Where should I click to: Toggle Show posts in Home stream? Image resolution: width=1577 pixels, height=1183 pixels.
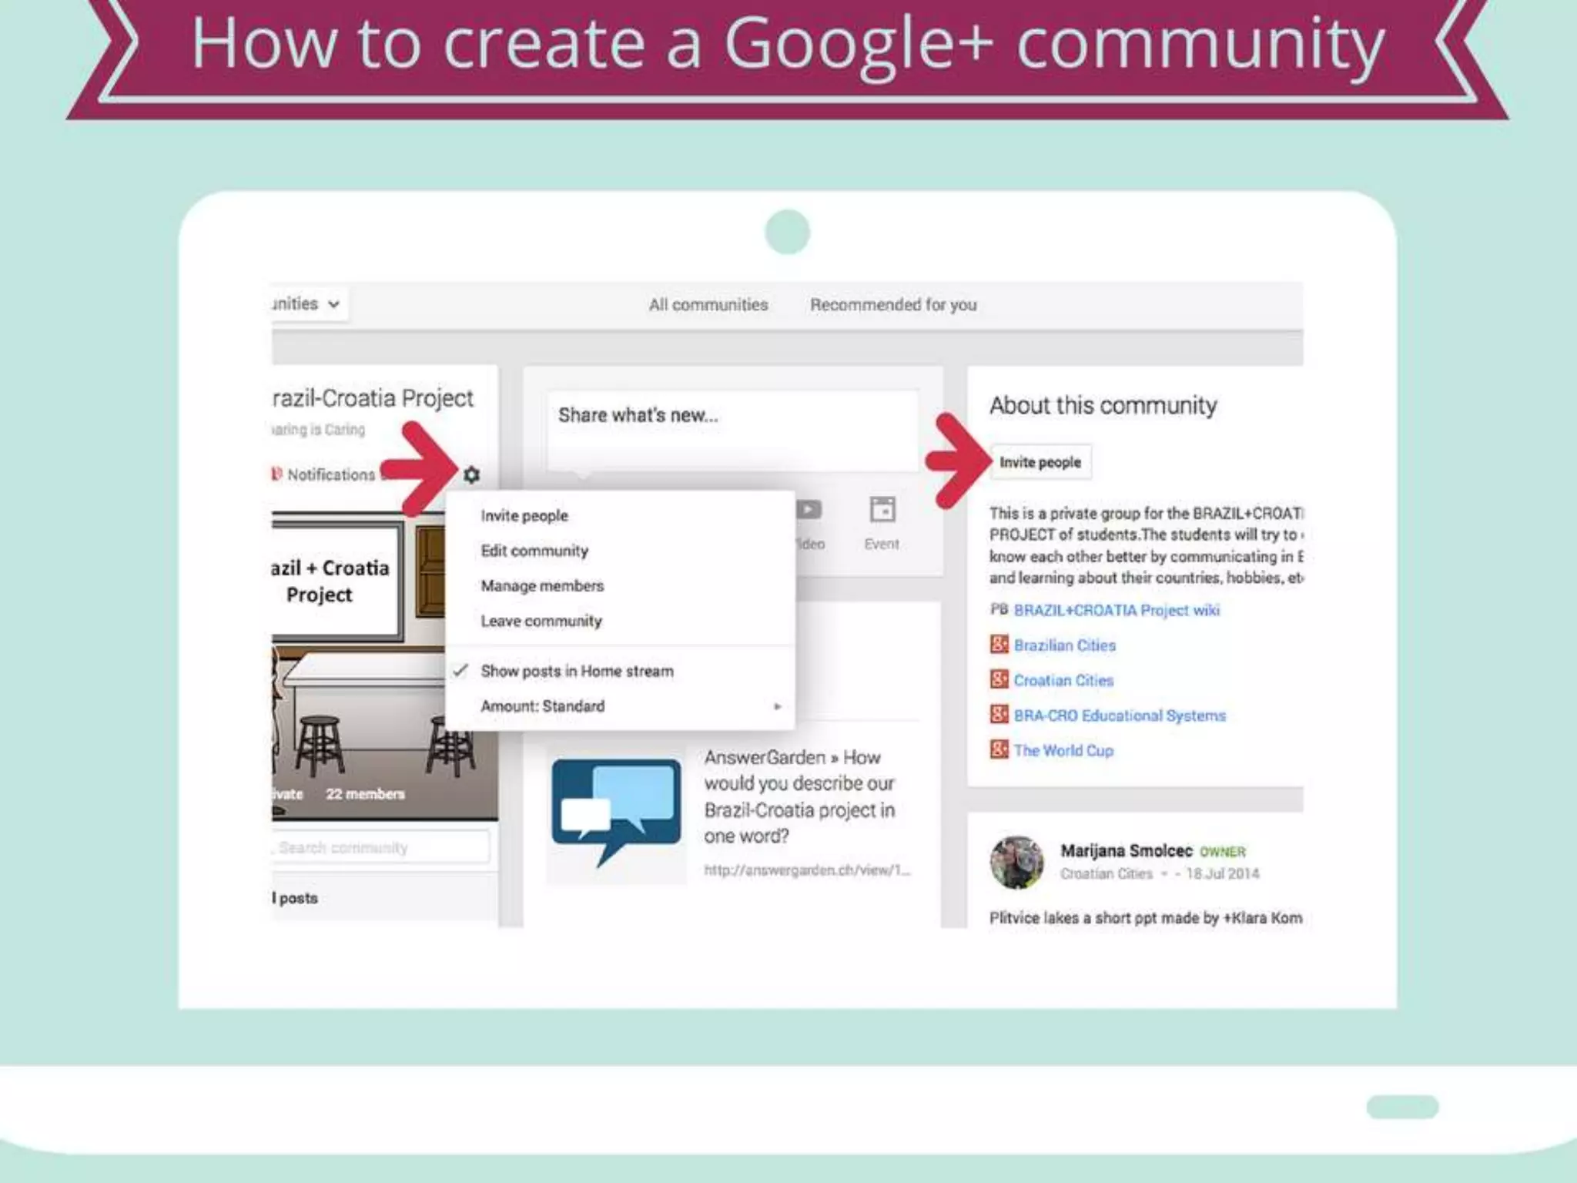576,671
